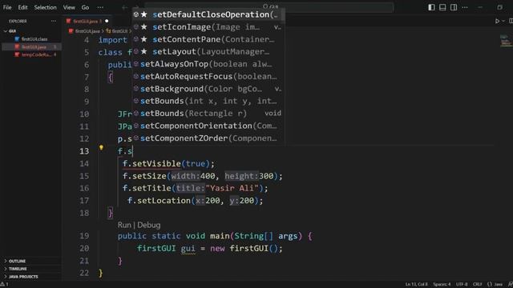Open the problems warning indicator in status bar
The height and width of the screenshot is (288, 513).
(5, 285)
